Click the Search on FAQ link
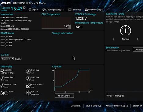Viewport: 143px width, 112px height. (138, 106)
